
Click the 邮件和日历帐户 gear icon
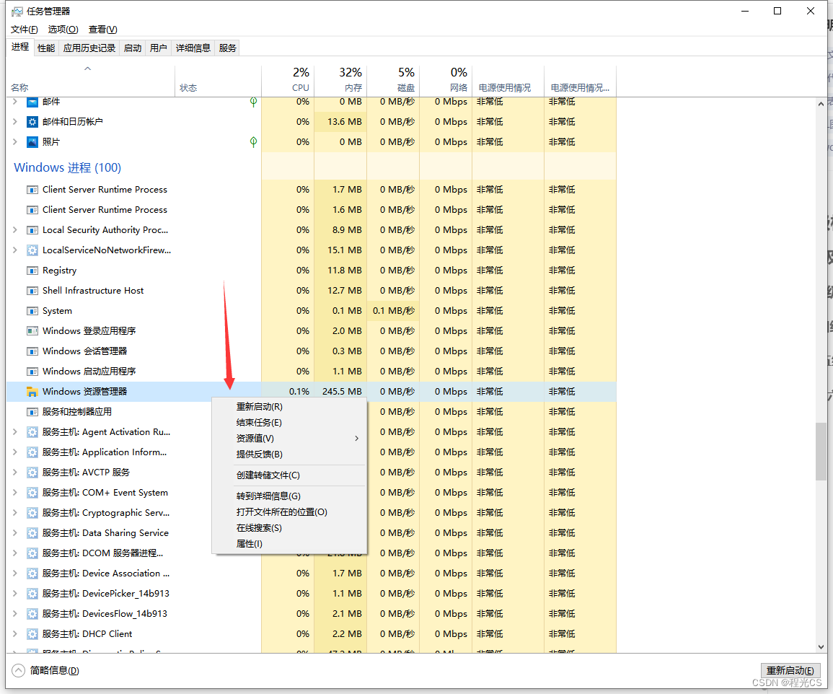coord(32,122)
